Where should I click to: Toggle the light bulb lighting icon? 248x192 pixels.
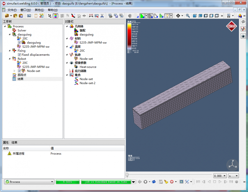tap(167, 16)
